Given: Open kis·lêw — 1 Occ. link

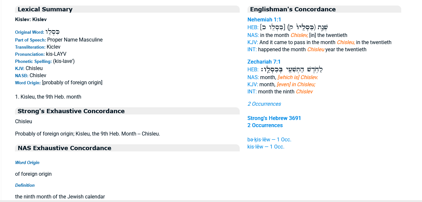Looking at the screenshot, I should pyautogui.click(x=266, y=147).
